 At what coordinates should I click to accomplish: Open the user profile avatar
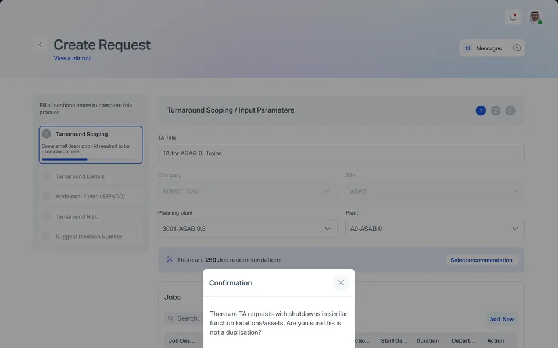click(x=535, y=17)
